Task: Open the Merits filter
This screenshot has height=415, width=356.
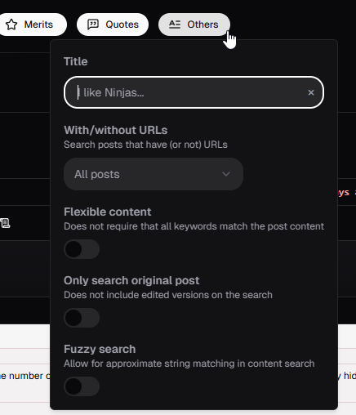Action: tap(33, 25)
